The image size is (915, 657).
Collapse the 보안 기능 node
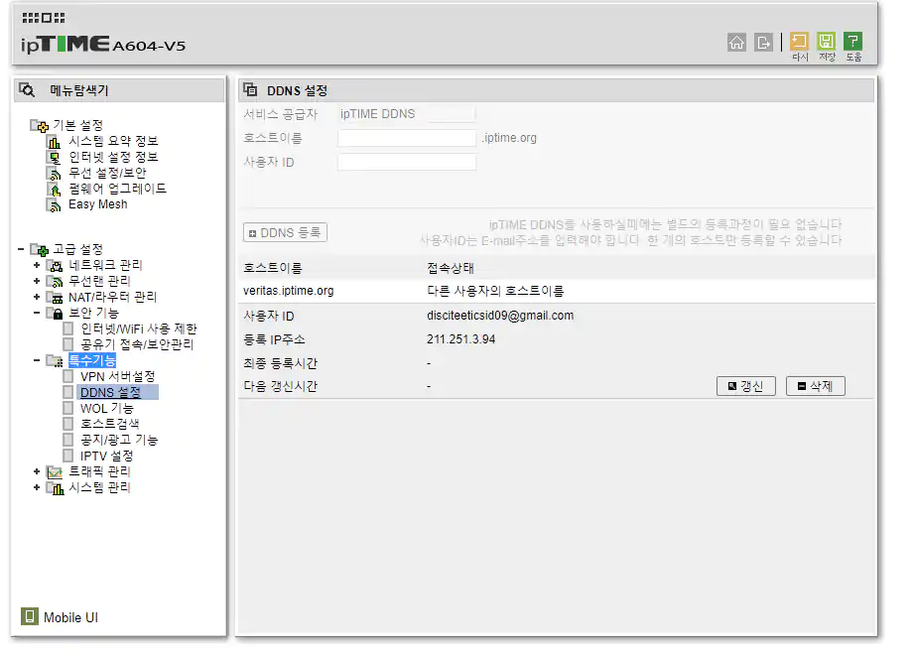pyautogui.click(x=37, y=313)
